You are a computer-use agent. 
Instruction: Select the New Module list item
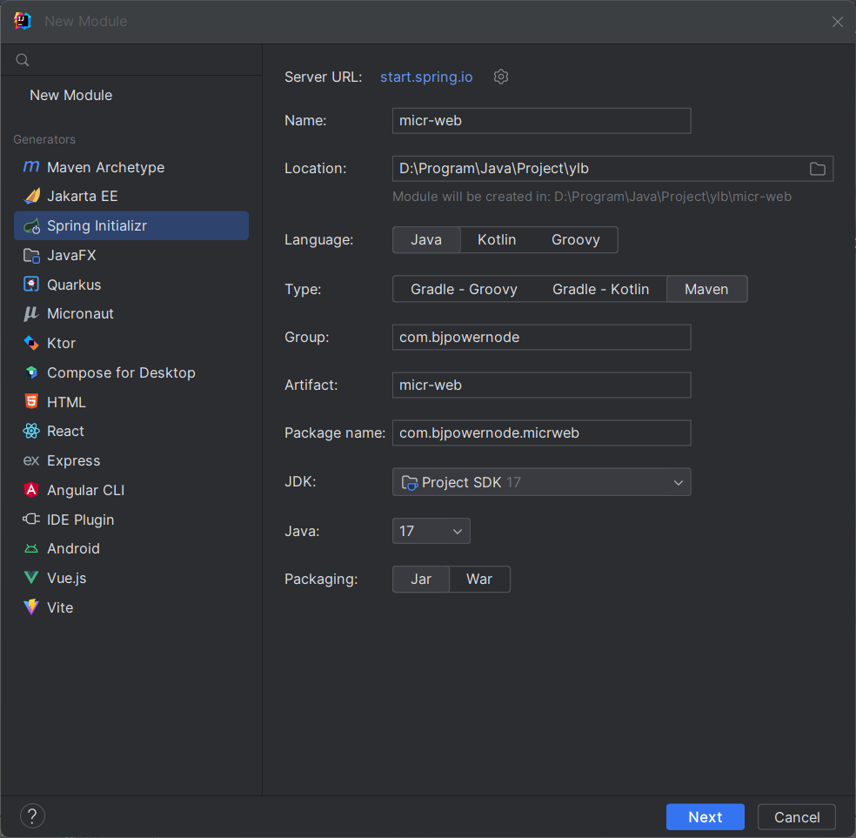pyautogui.click(x=131, y=95)
